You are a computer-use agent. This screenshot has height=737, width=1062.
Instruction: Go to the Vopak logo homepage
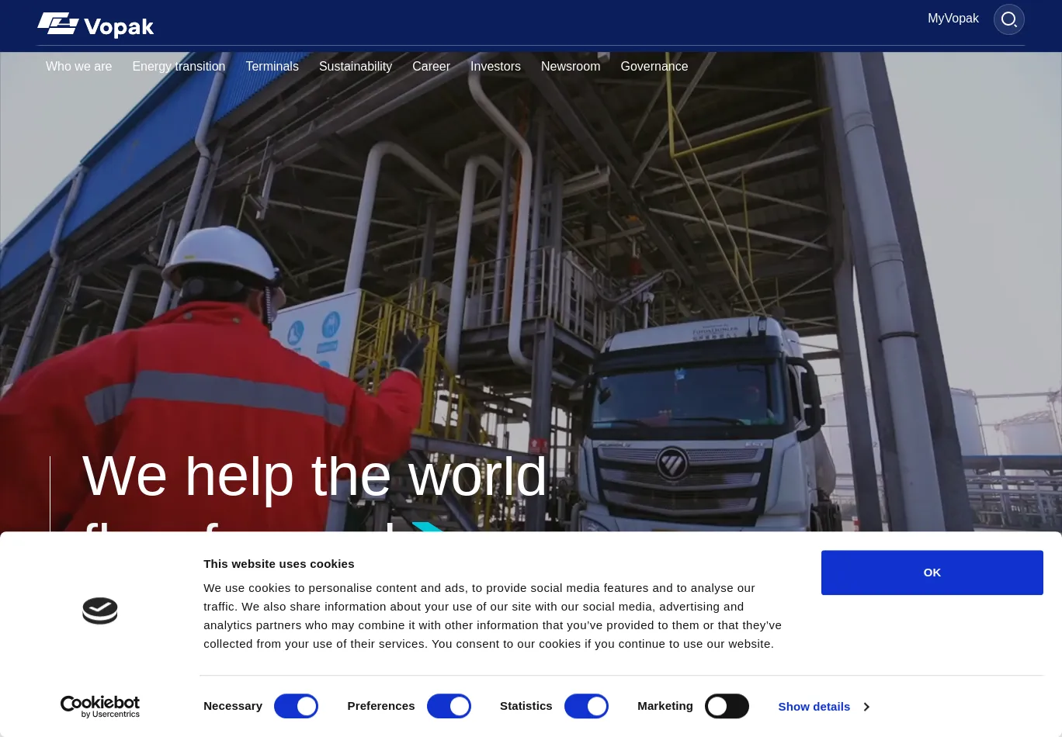pyautogui.click(x=95, y=26)
